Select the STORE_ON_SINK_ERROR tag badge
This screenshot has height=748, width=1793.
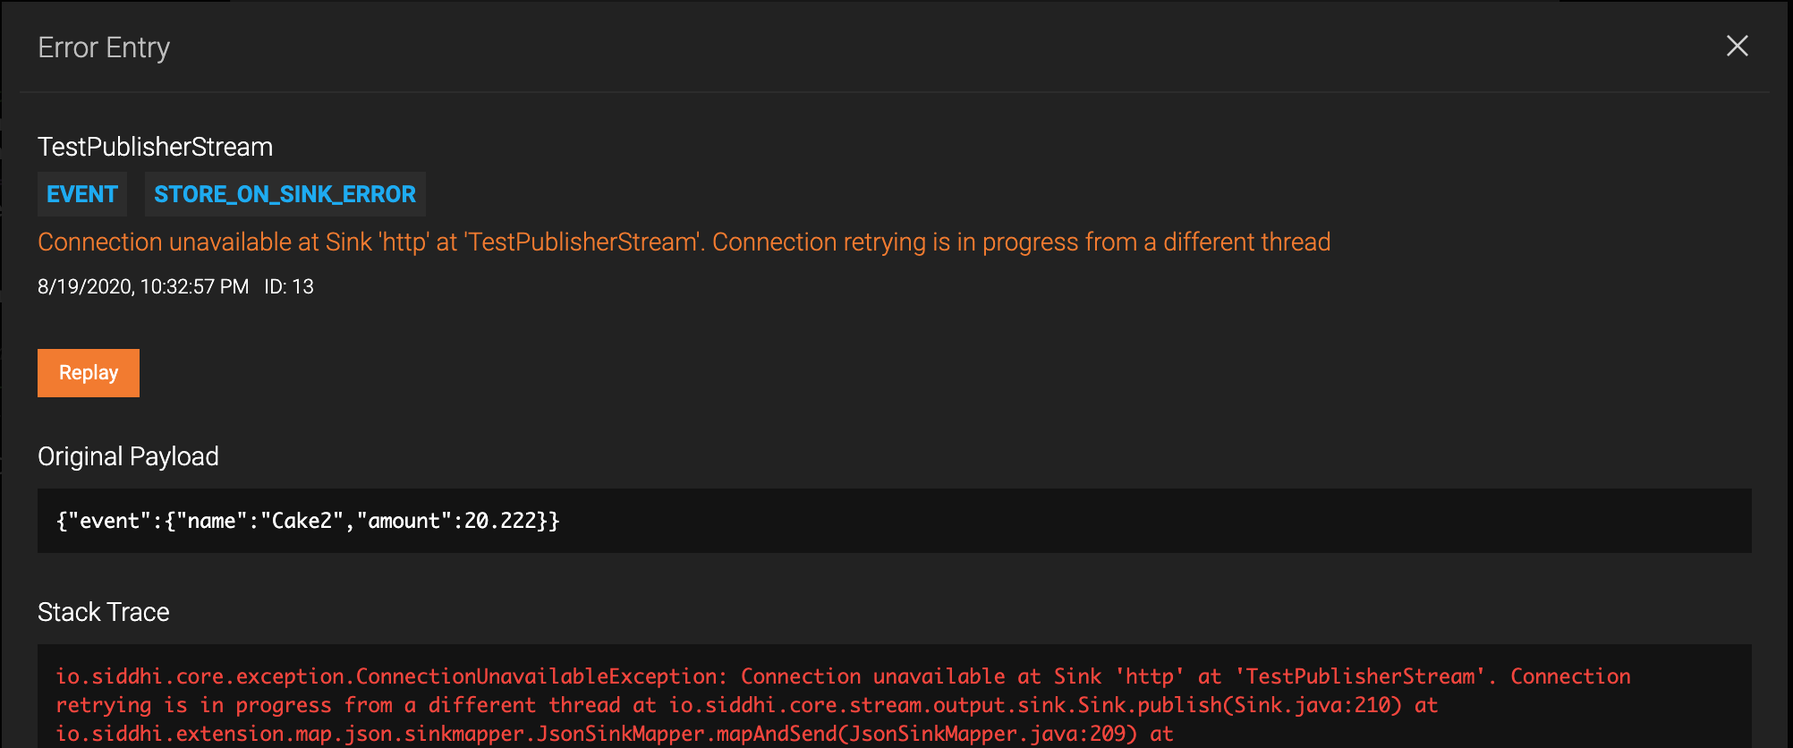tap(285, 194)
